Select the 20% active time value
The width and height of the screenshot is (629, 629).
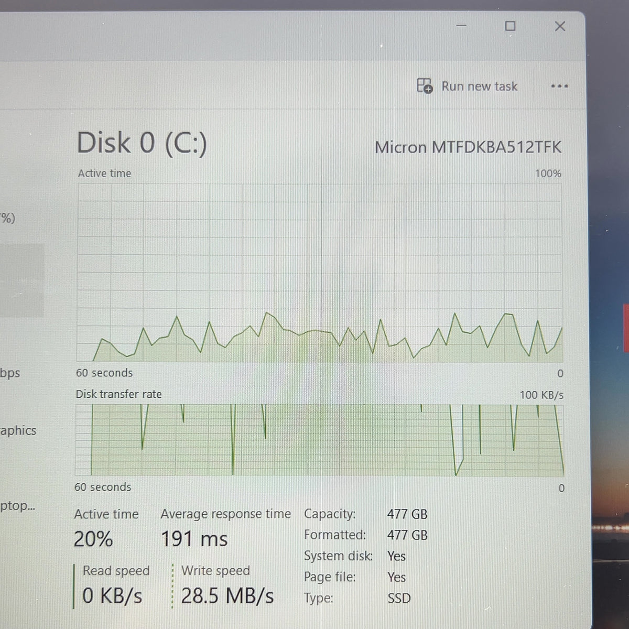click(x=93, y=539)
